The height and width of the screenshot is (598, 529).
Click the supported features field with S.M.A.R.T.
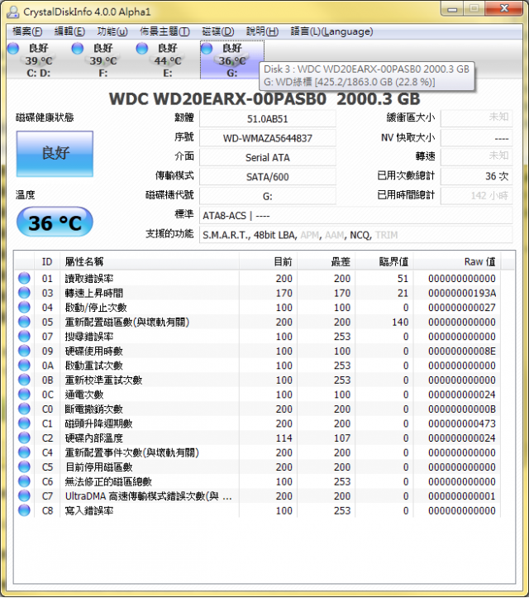(356, 235)
